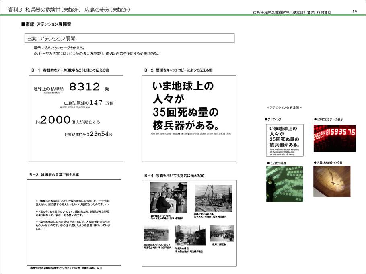Click the caption under the riverbank barracks photo
Image resolution: width=366 pixels, height=274 pixels.
158,246
